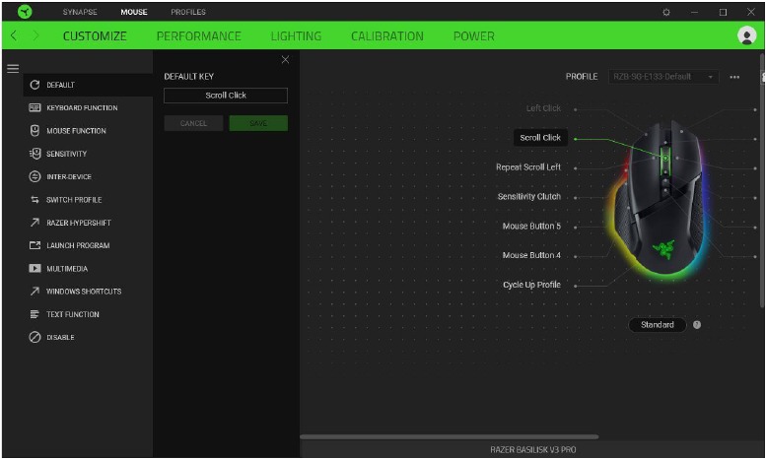
Task: Select the Repeat Scroll Left assignment
Action: coord(528,167)
